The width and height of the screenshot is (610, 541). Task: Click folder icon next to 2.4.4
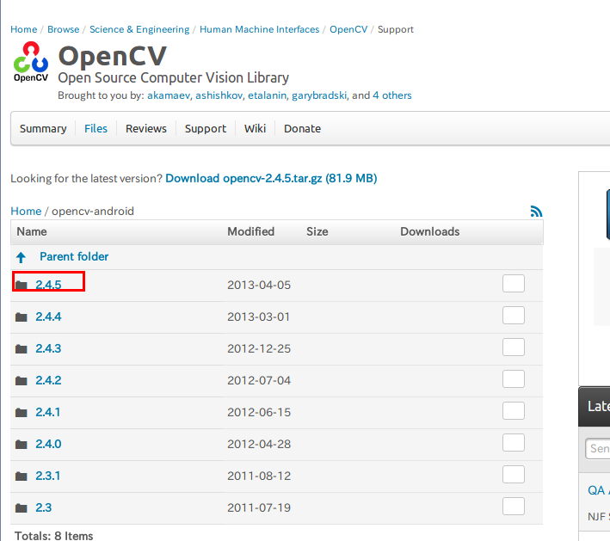[21, 317]
